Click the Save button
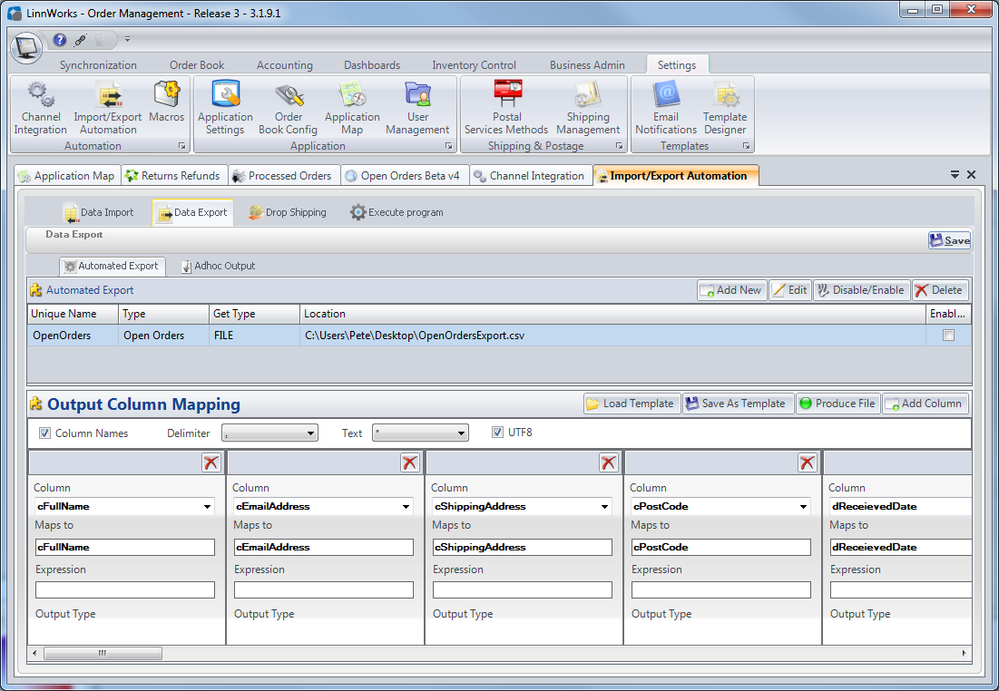Screen dimensions: 999x691 pyautogui.click(x=949, y=240)
